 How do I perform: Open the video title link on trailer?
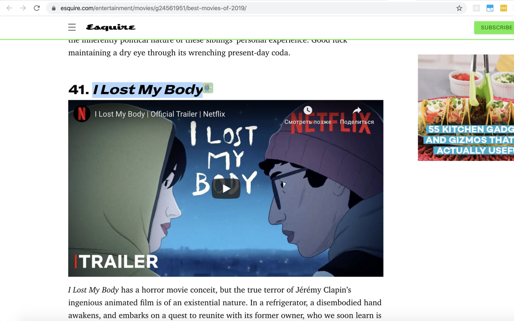160,114
